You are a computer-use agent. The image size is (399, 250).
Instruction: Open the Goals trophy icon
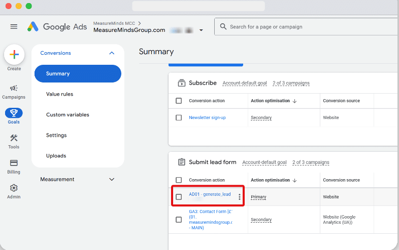pos(14,113)
